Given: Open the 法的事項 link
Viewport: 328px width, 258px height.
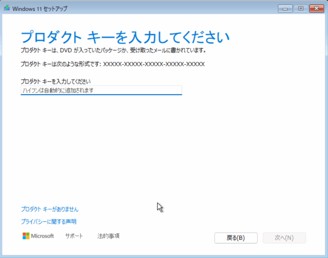Looking at the screenshot, I should tap(109, 236).
